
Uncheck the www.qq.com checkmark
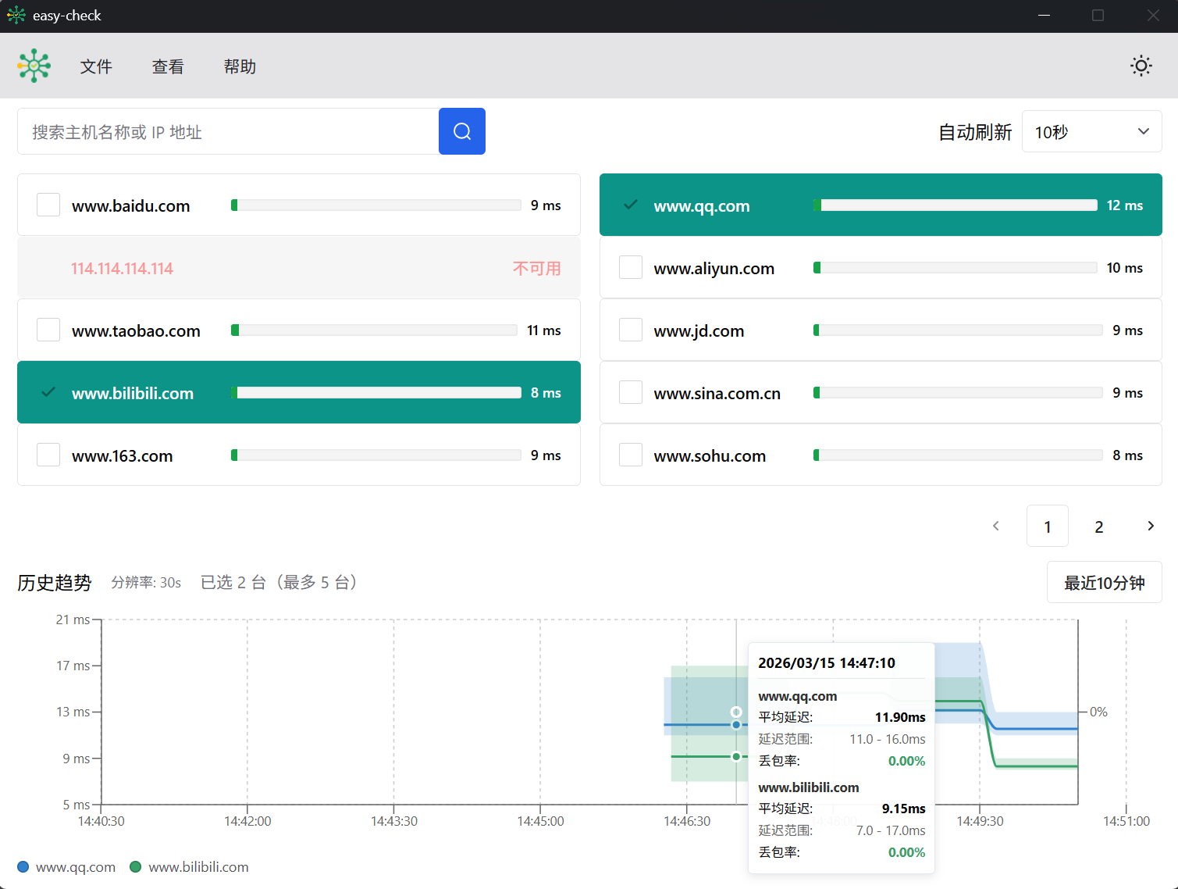pos(631,205)
